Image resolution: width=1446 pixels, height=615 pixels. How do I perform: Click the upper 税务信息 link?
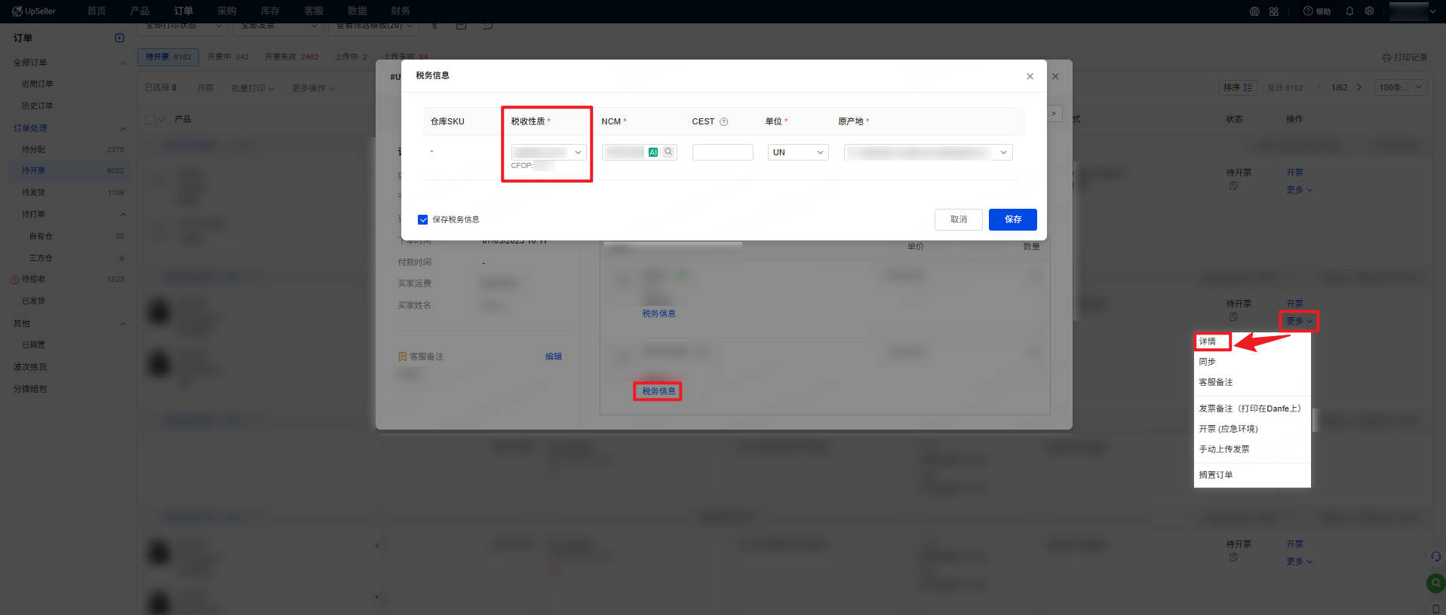(659, 314)
